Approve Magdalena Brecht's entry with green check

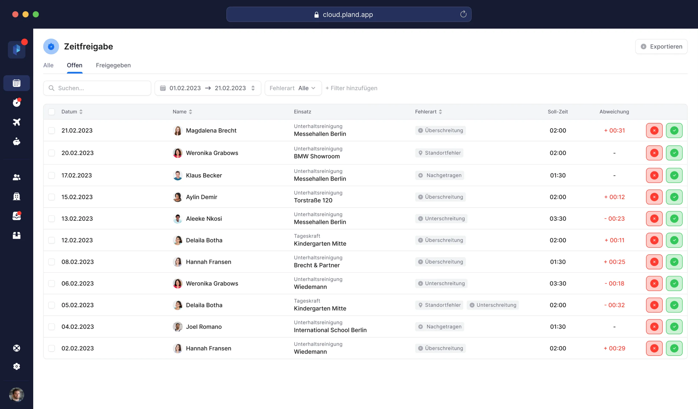(674, 131)
